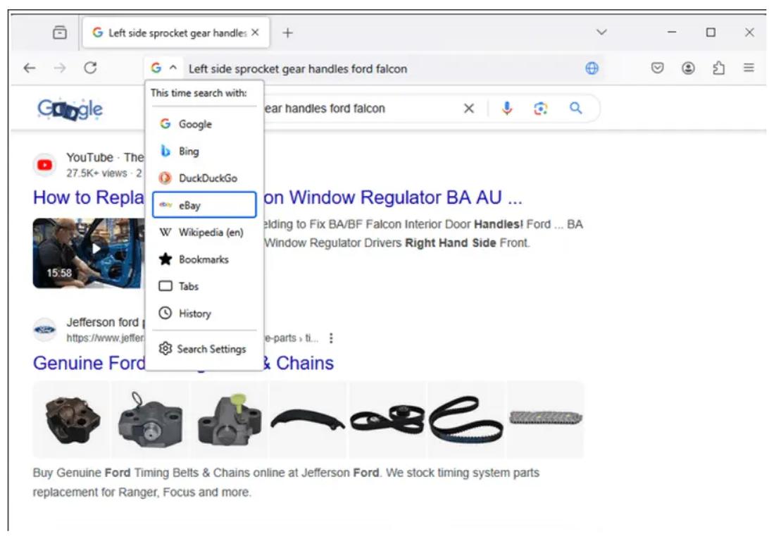The image size is (769, 544).
Task: Click the '27.5K+ views' text
Action: pyautogui.click(x=96, y=173)
